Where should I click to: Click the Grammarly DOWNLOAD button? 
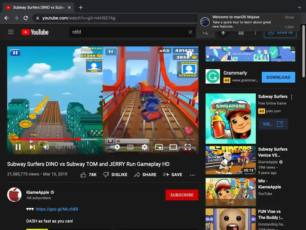pyautogui.click(x=278, y=77)
